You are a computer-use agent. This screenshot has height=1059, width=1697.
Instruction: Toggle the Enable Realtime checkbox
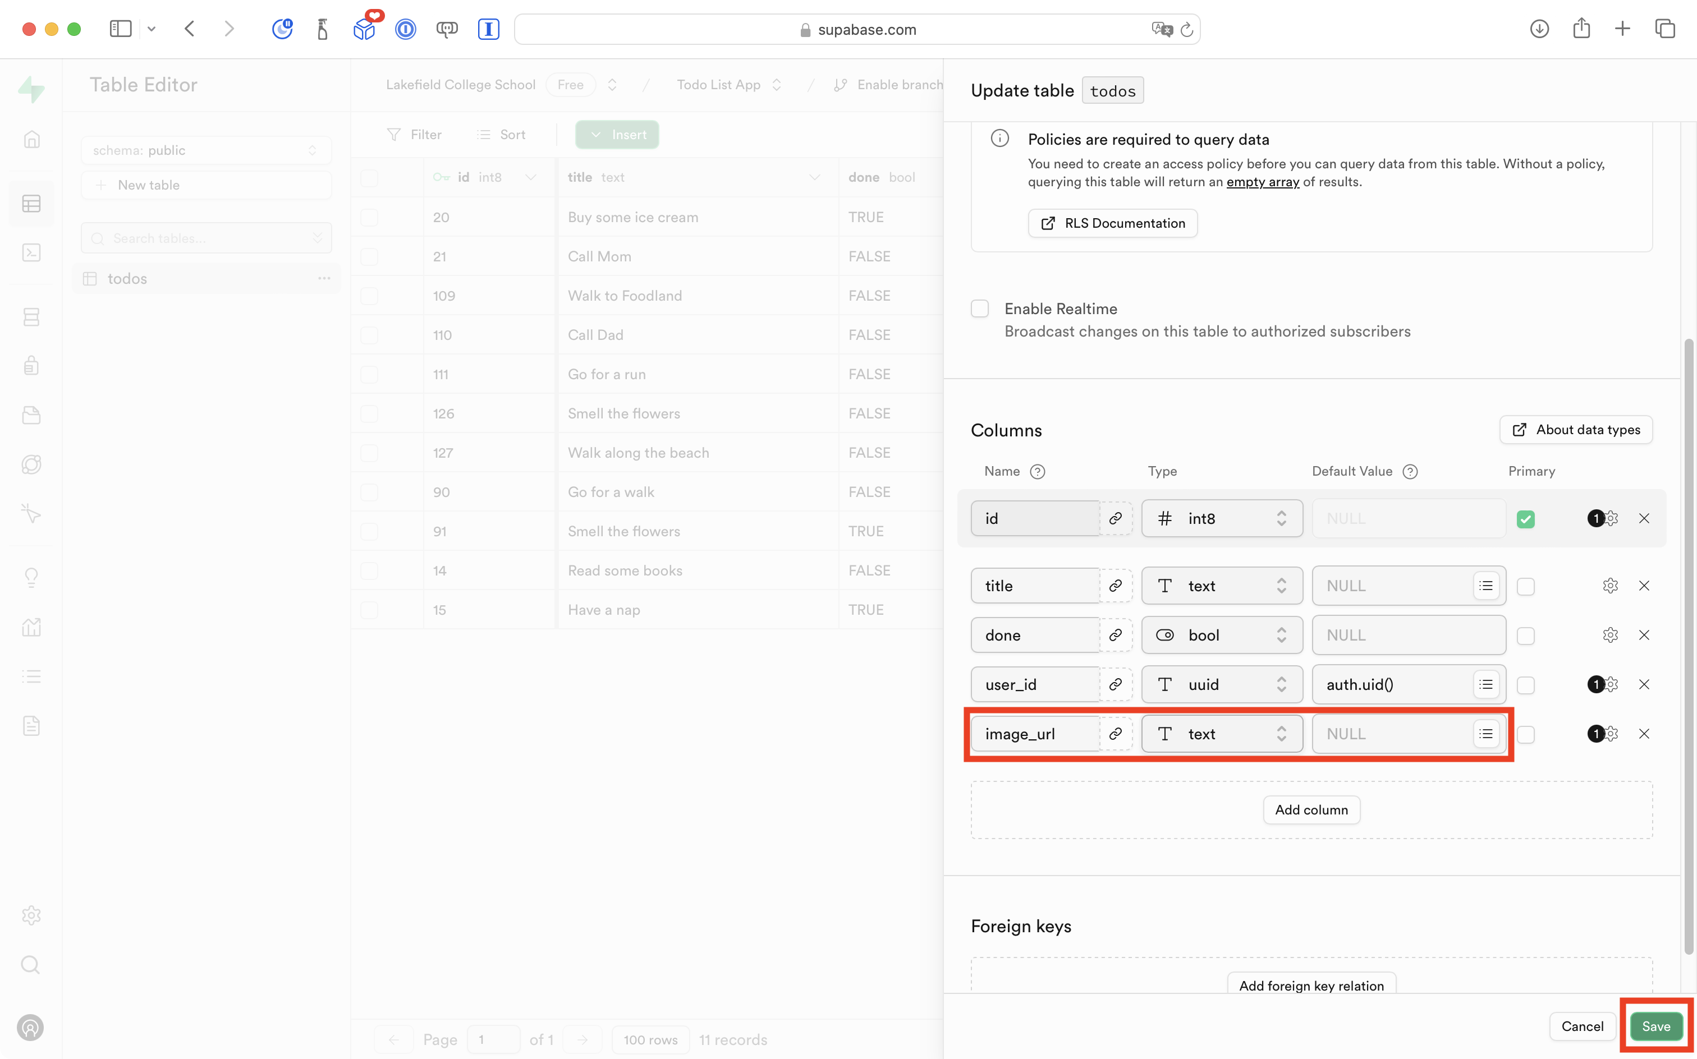(979, 309)
